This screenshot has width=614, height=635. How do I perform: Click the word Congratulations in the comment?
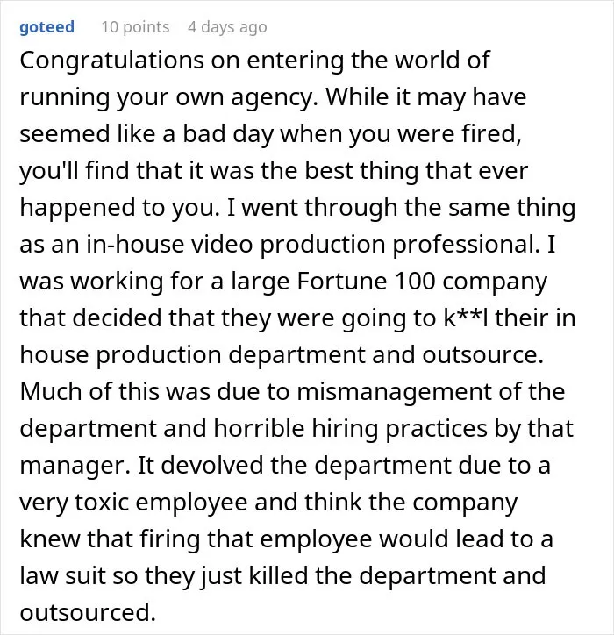click(x=111, y=61)
